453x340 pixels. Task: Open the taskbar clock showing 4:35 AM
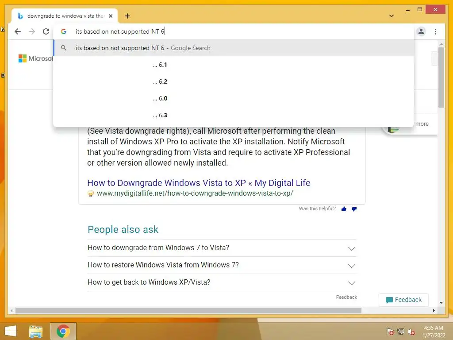tap(434, 332)
